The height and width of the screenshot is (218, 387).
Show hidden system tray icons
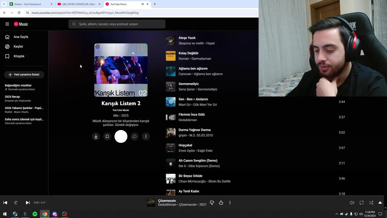pos(337,214)
